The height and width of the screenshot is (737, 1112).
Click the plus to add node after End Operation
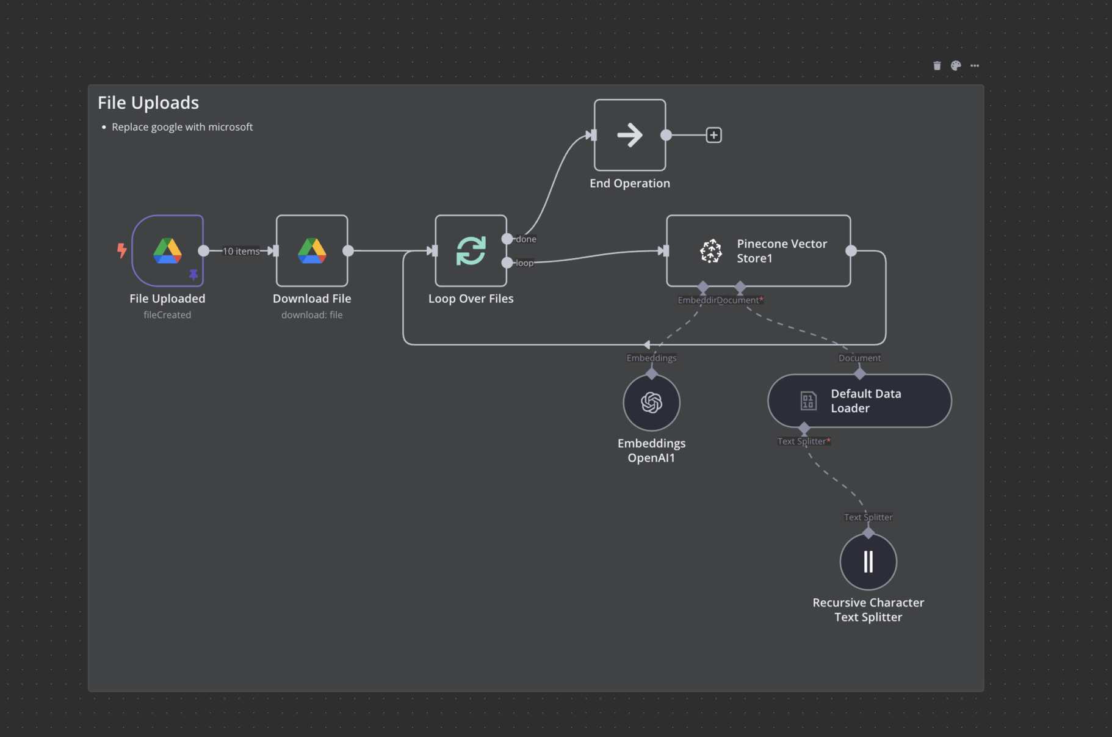click(713, 134)
